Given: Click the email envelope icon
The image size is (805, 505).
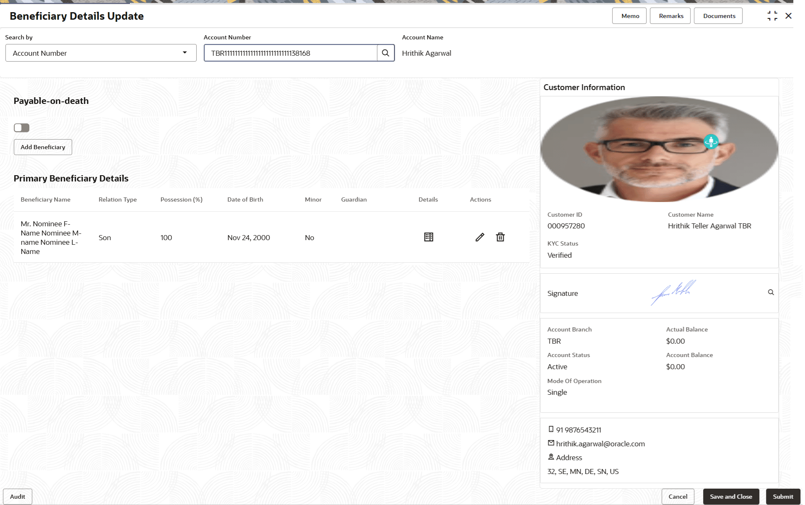Looking at the screenshot, I should tap(551, 443).
